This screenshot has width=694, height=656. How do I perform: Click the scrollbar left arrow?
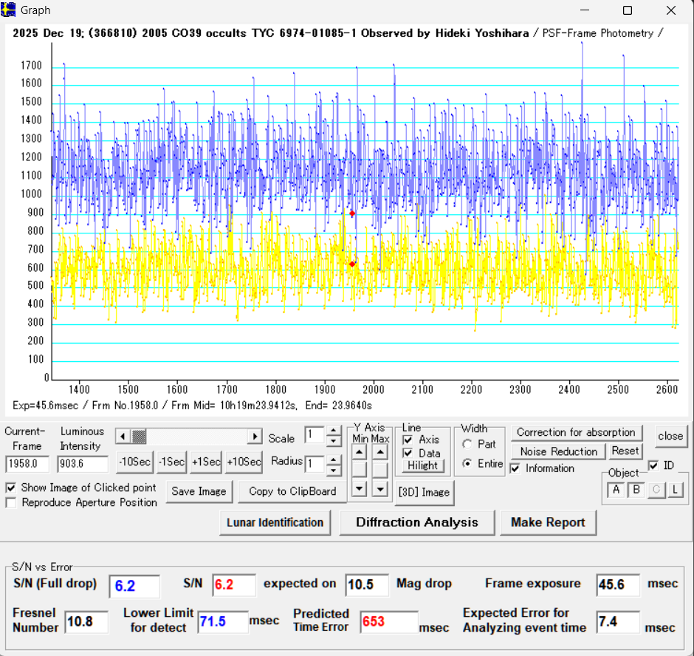(123, 437)
